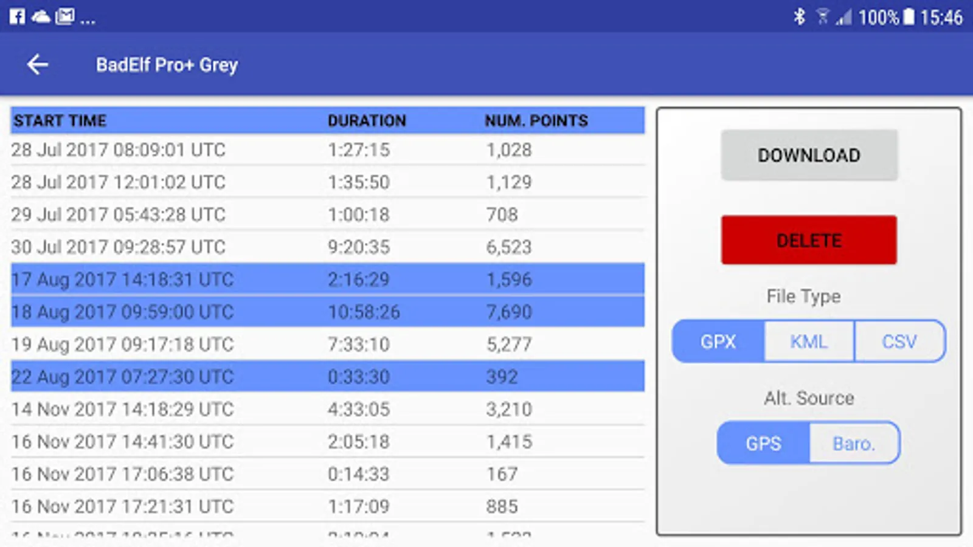Tap the point count 885
Screen dimensions: 973x547
click(502, 506)
